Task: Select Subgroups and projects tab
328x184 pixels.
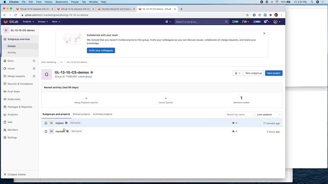Action: point(56,114)
